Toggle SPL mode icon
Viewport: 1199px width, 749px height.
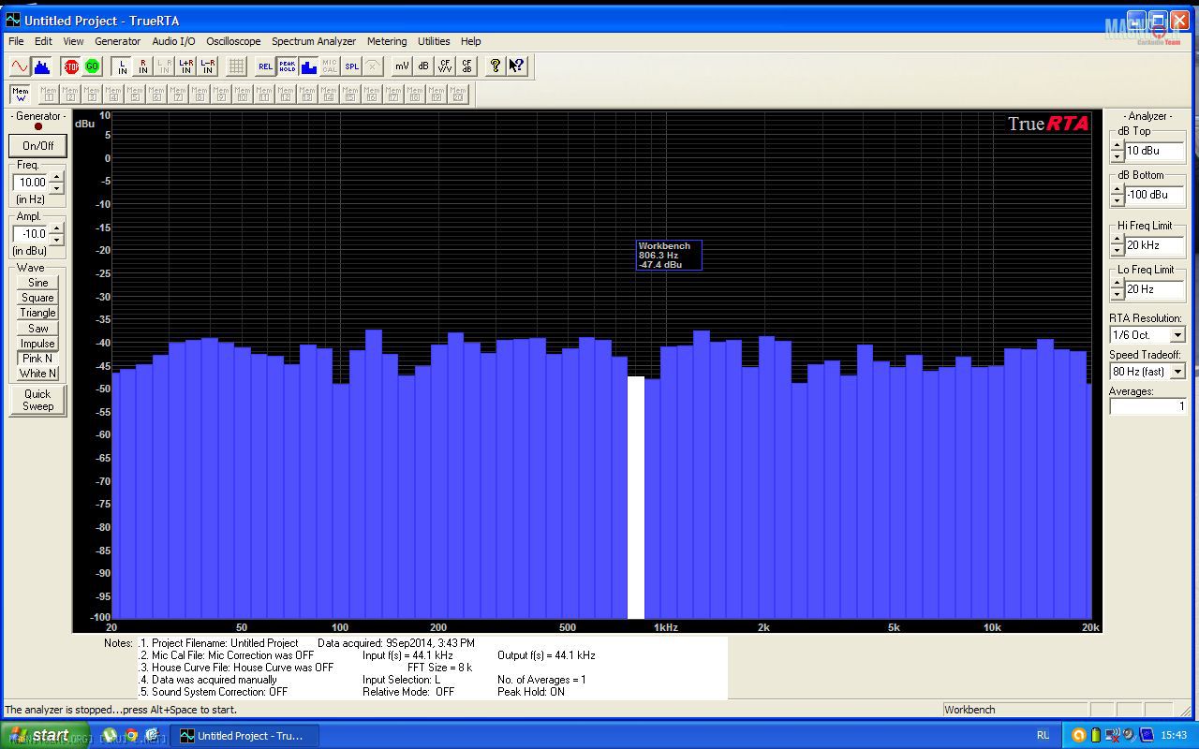pos(351,66)
